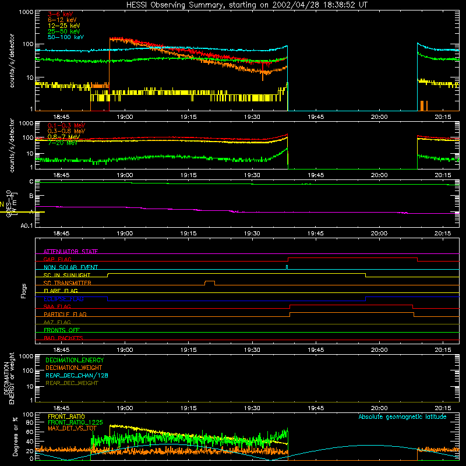Select the 1000 tick label on decimation panel
Viewport: 466px width, 466px height.
pyautogui.click(x=26, y=356)
